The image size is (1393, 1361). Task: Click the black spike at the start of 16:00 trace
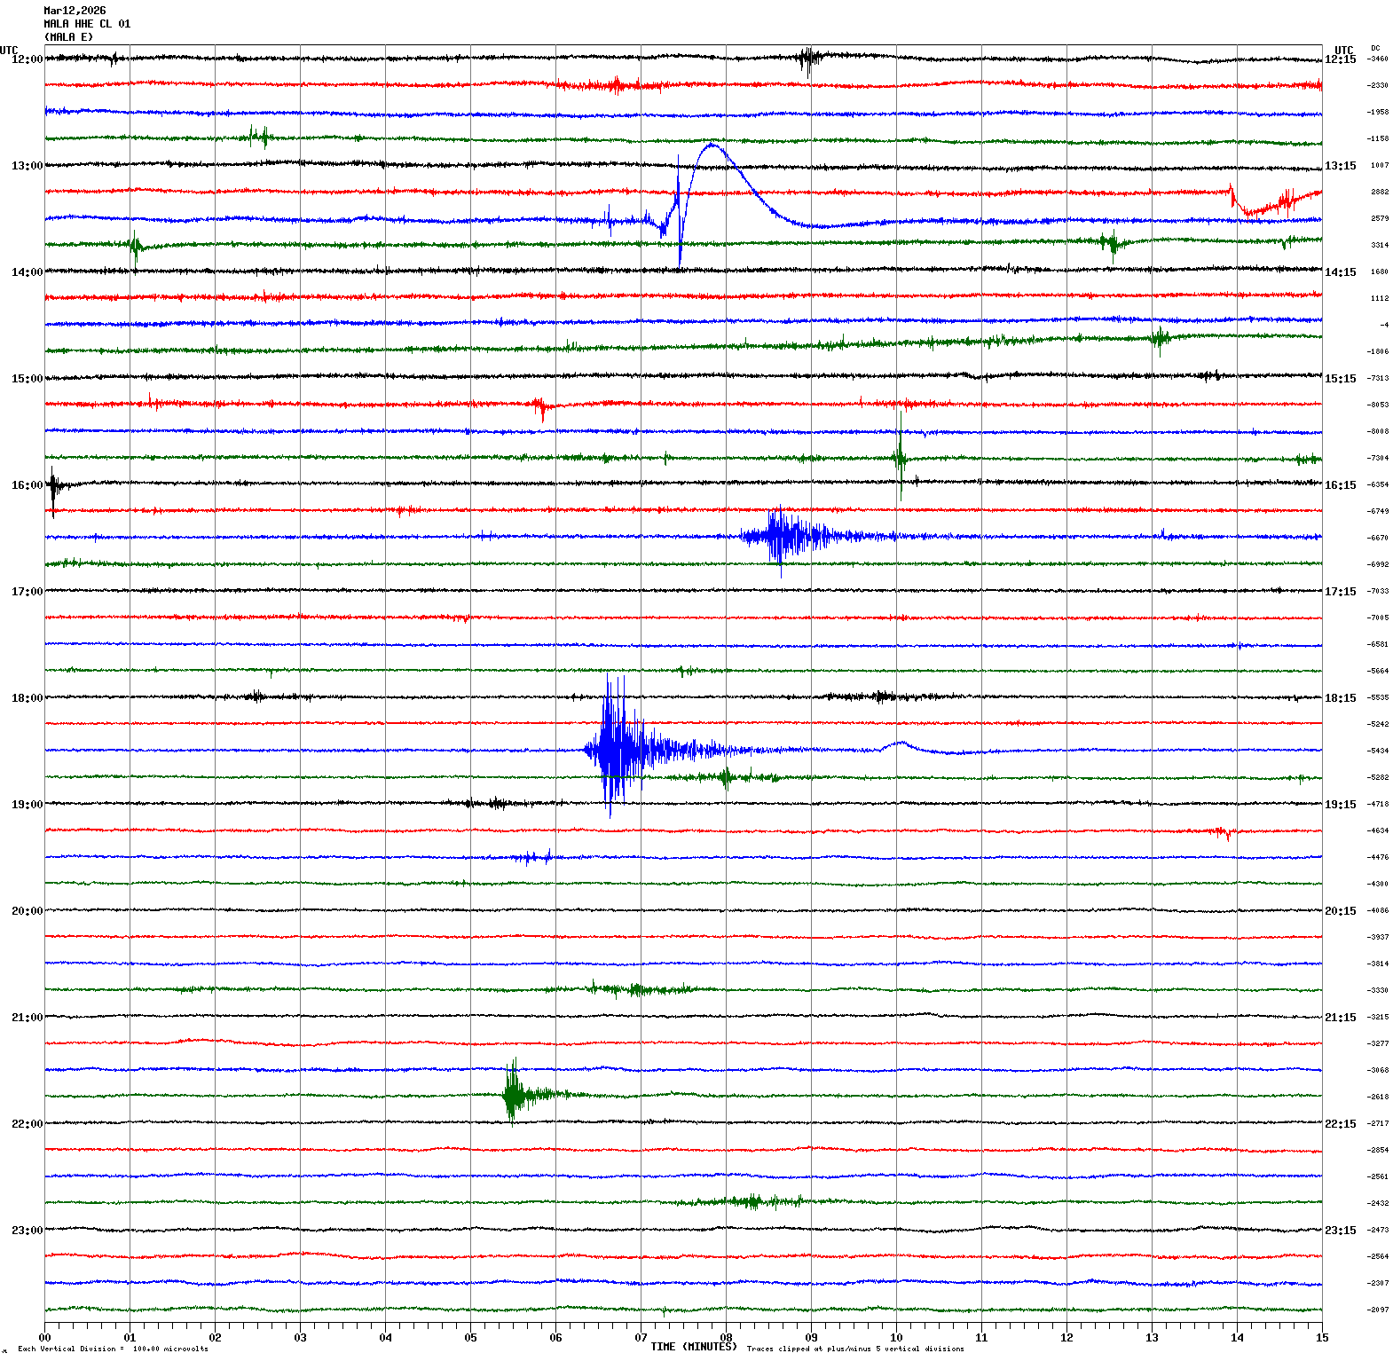(x=53, y=486)
